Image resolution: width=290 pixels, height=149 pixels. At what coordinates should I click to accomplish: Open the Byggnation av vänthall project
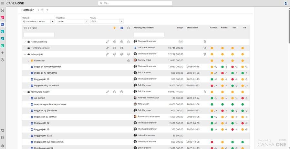pos(46,117)
